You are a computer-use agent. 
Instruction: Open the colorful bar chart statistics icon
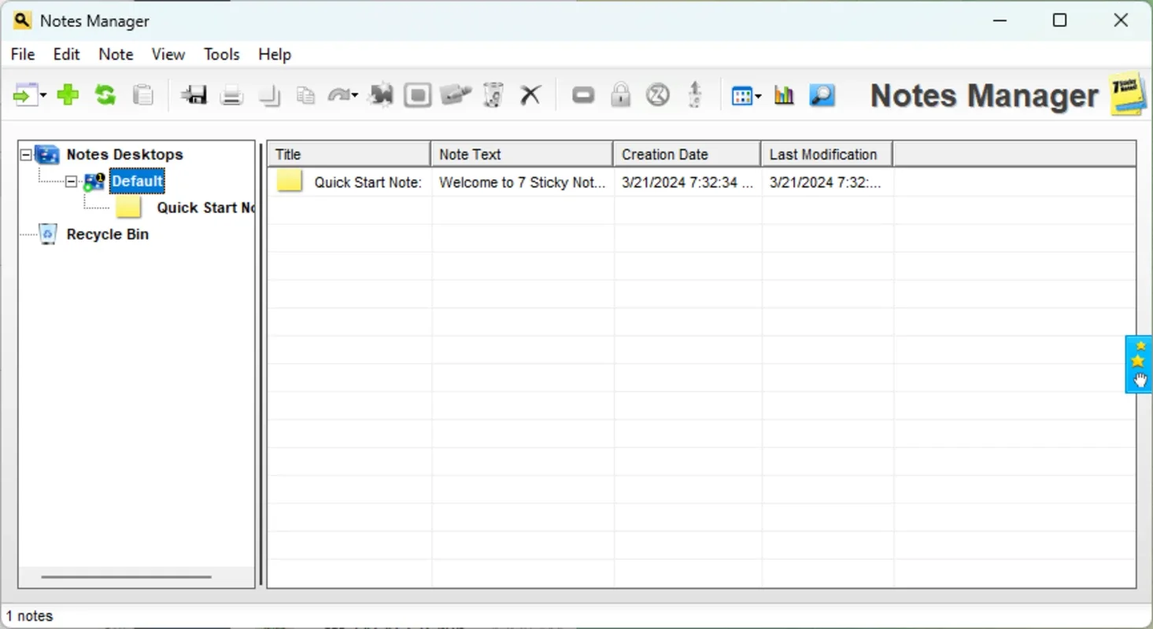tap(784, 95)
